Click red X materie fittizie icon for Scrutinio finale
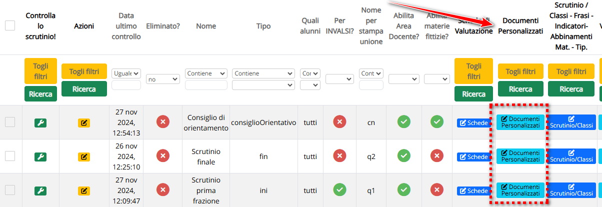 [437, 156]
